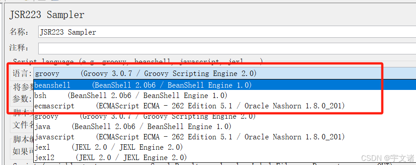Click the 语言: label
The image size is (416, 165).
click(22, 73)
